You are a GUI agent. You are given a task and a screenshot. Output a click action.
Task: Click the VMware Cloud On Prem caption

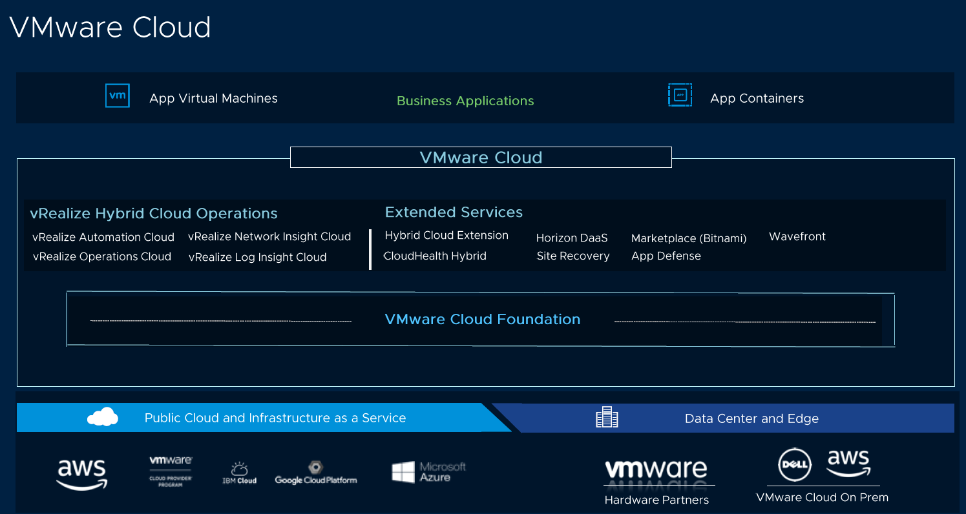[823, 498]
